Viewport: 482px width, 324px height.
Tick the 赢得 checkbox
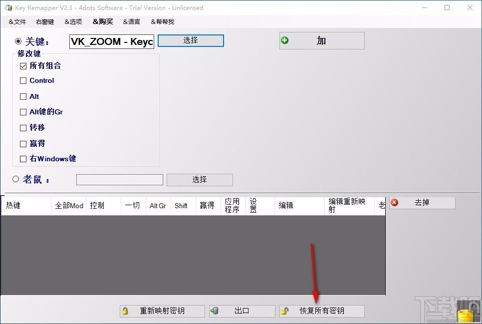coord(23,144)
